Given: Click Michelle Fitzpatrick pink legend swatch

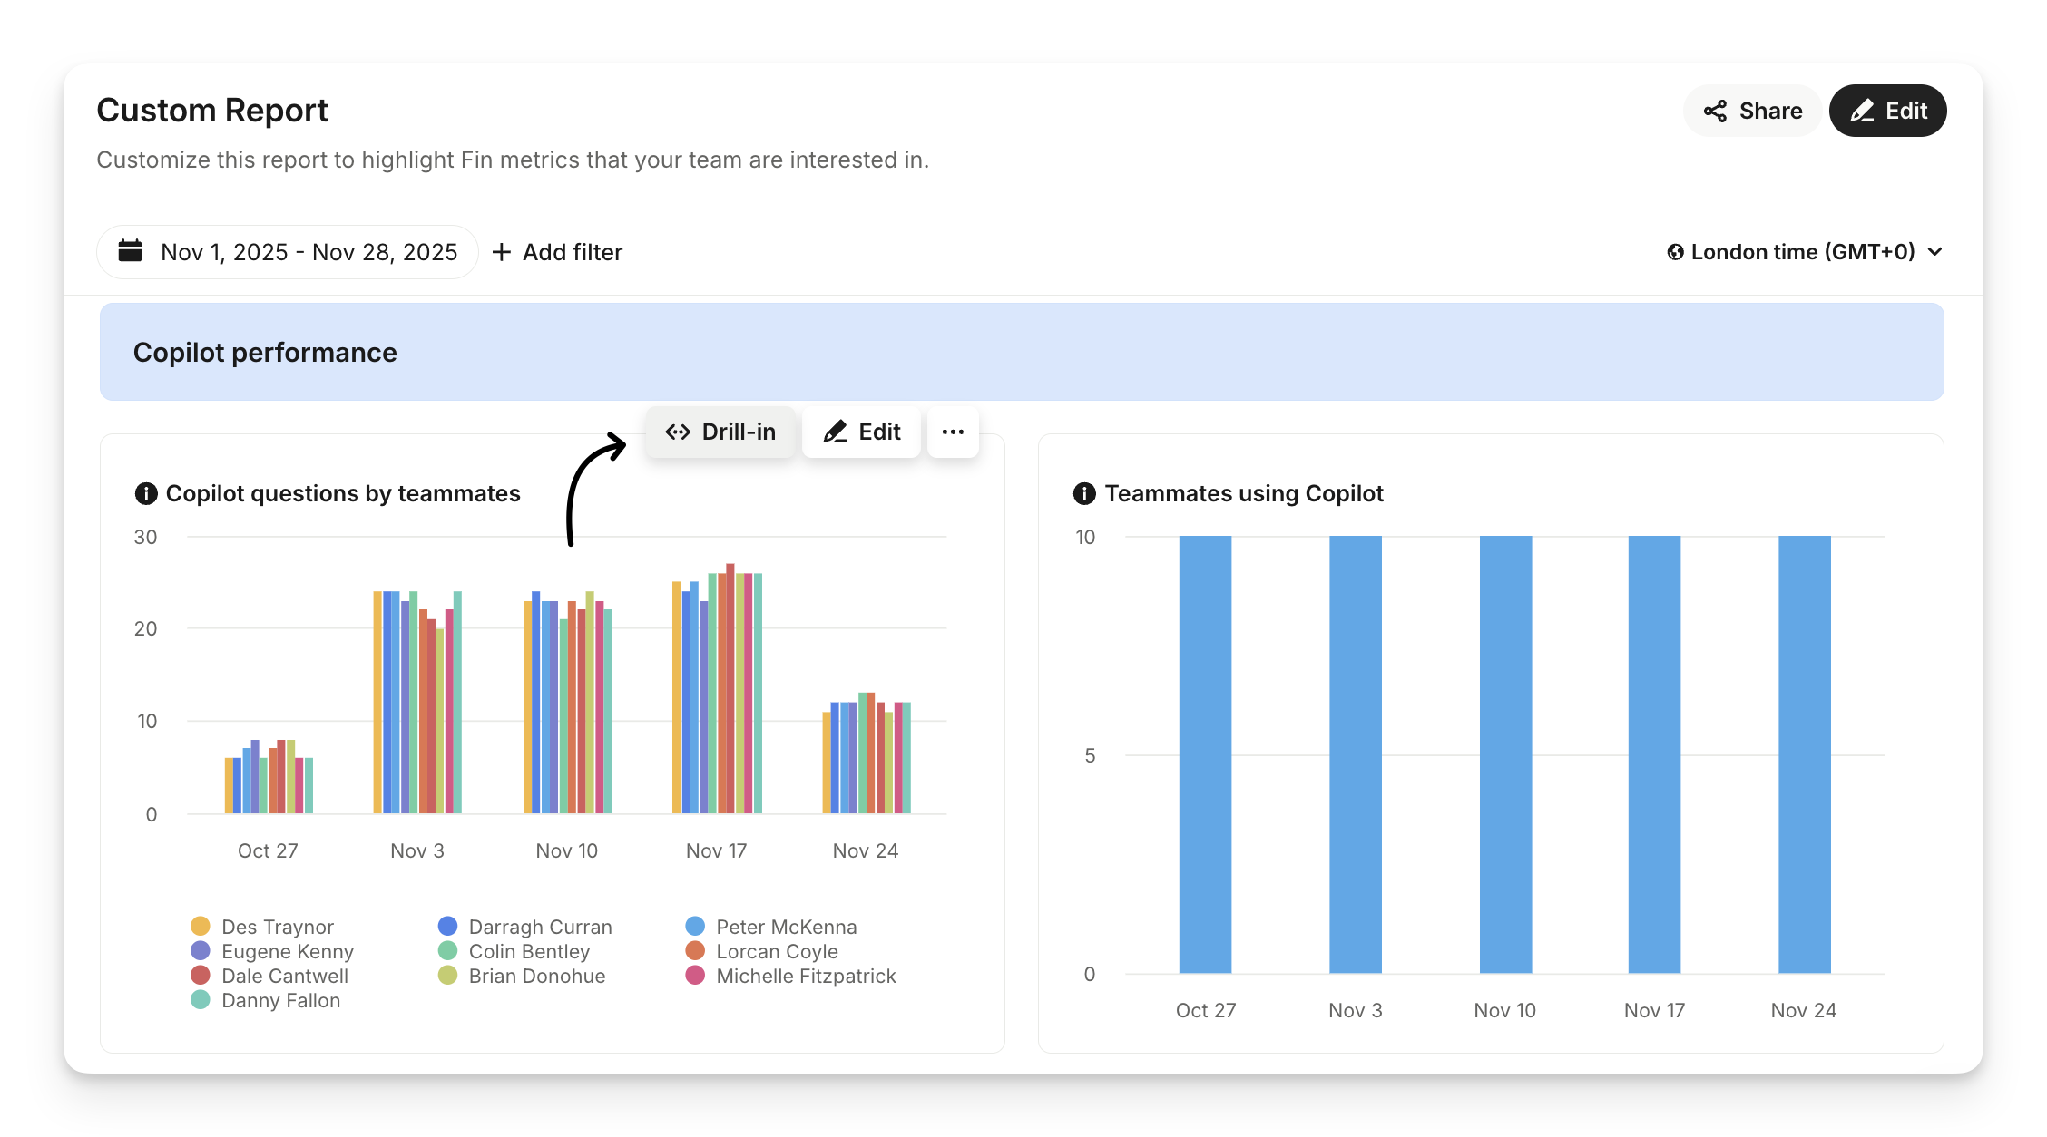Looking at the screenshot, I should click(x=695, y=976).
